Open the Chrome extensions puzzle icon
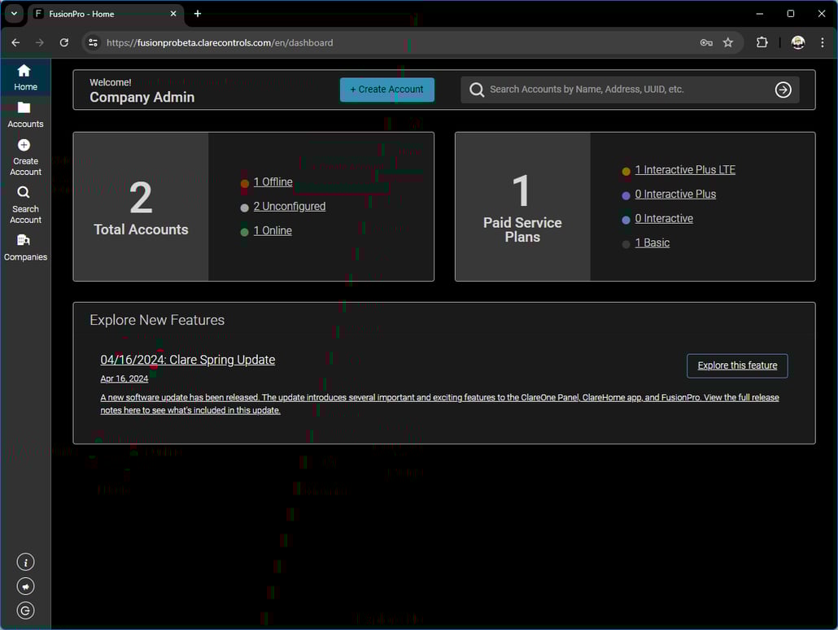 (762, 42)
